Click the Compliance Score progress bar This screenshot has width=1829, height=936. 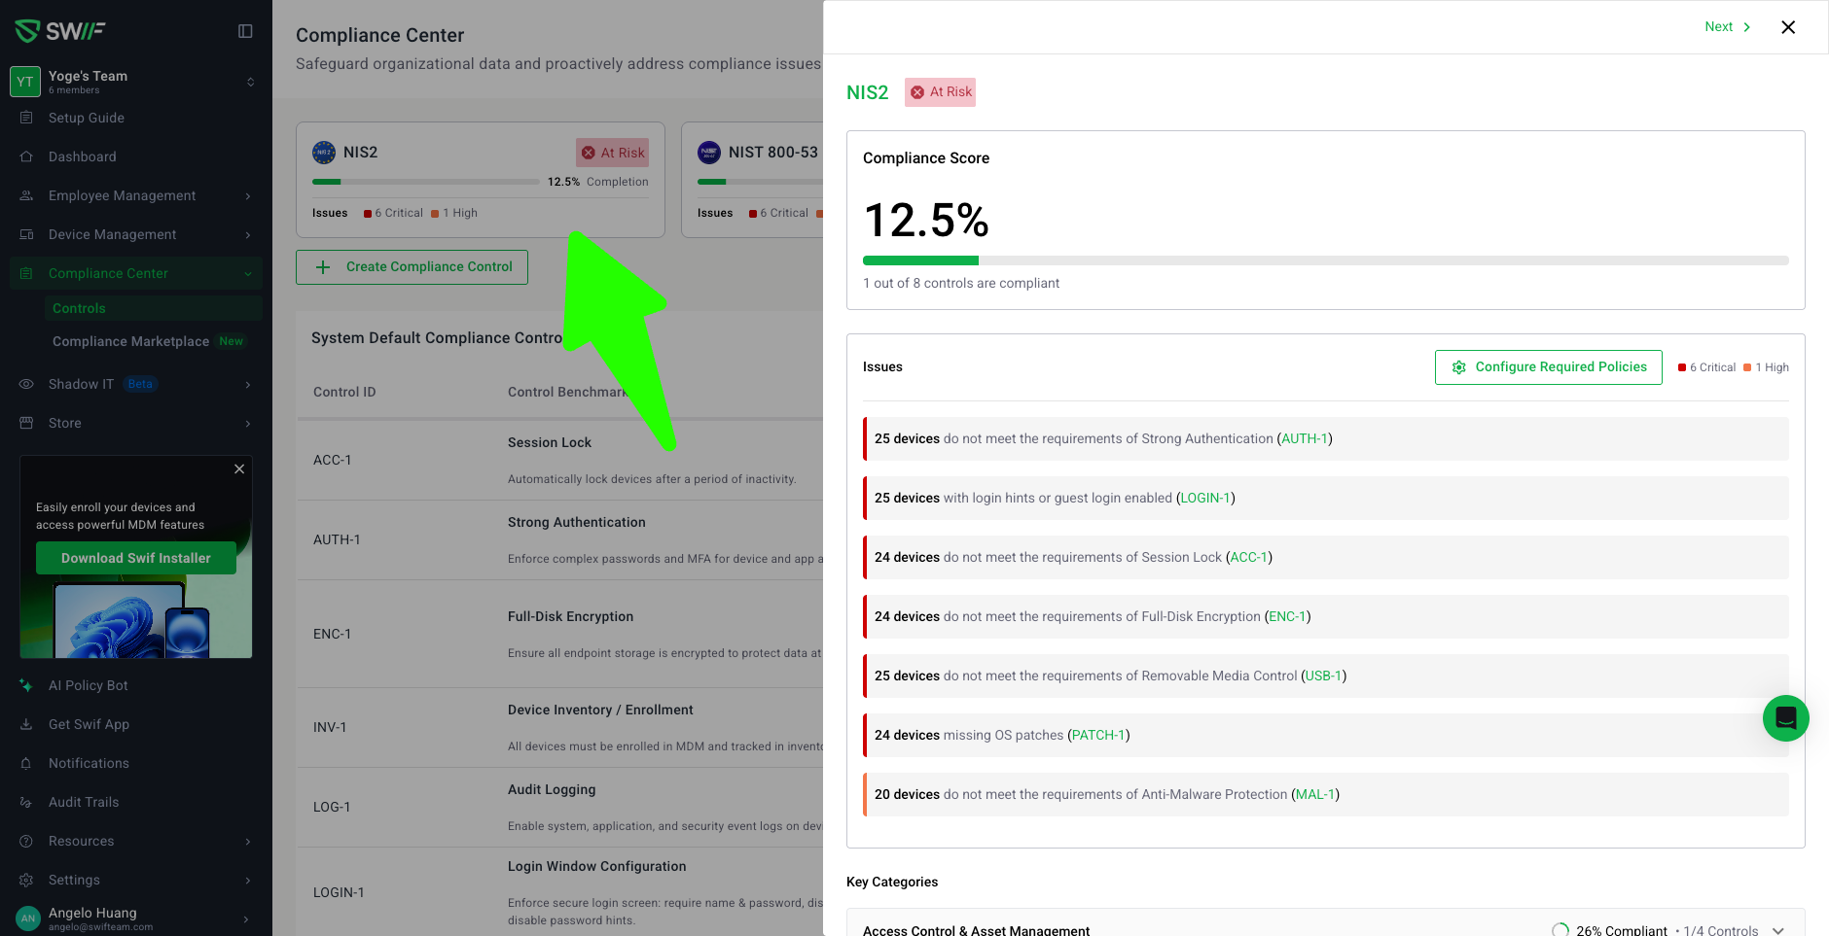coord(1325,260)
